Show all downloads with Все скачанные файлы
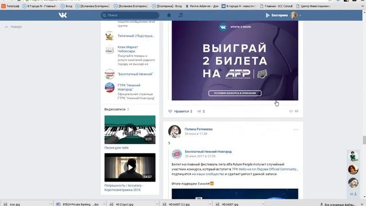Image resolution: width=366 pixels, height=206 pixels. click(338, 204)
